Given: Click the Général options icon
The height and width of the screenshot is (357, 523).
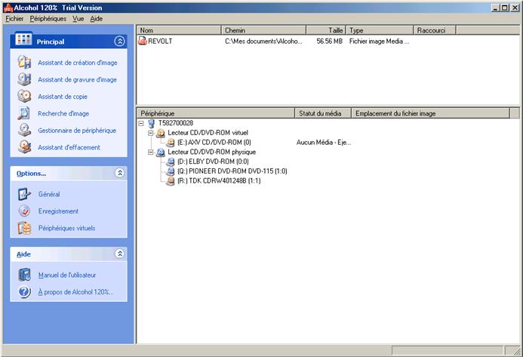Looking at the screenshot, I should pyautogui.click(x=24, y=194).
